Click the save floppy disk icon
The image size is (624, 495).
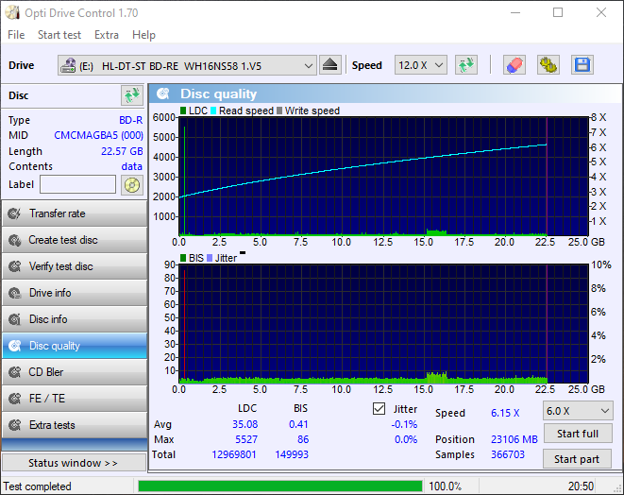(582, 65)
